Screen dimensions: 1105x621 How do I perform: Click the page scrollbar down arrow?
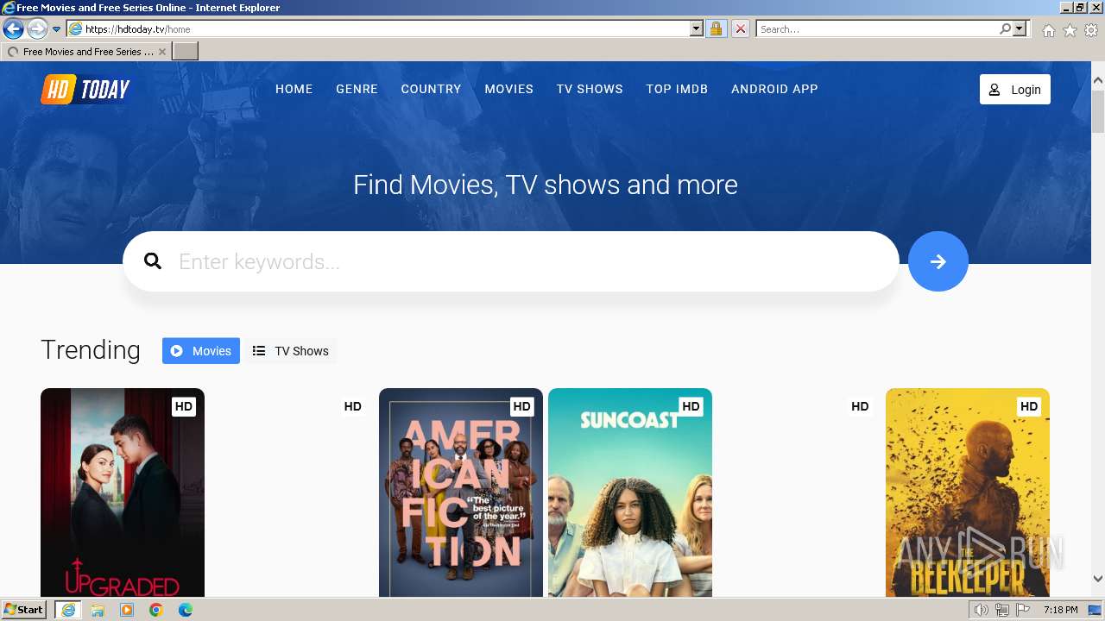point(1098,579)
